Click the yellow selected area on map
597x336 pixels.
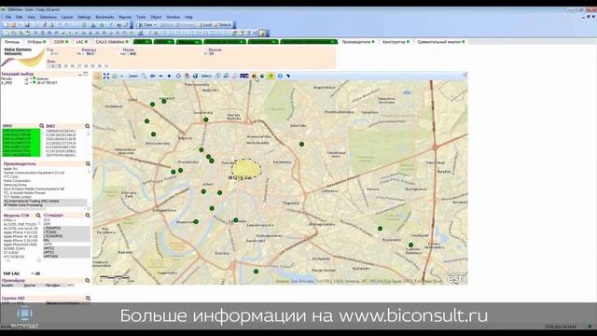click(246, 168)
